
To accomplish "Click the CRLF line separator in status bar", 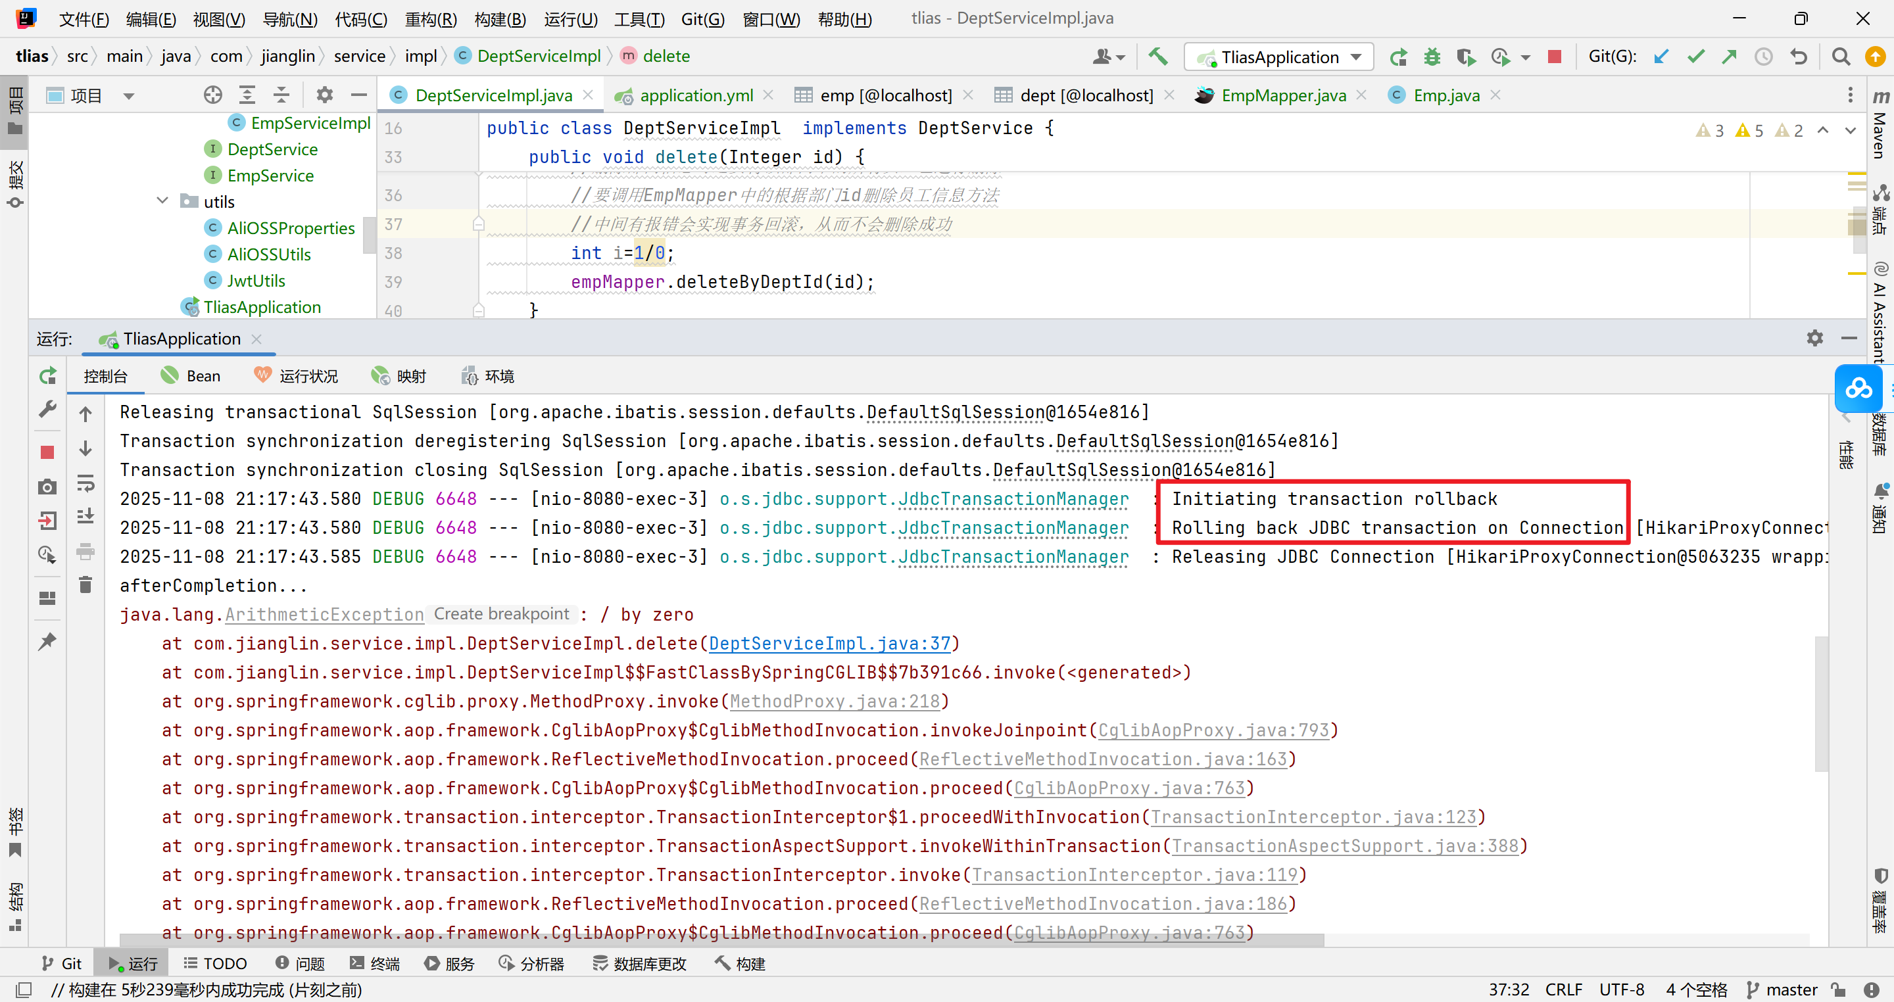I will pos(1563,990).
